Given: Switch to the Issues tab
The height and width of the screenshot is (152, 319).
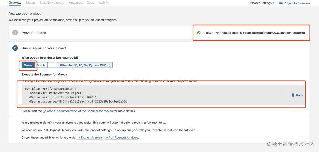Looking at the screenshot, I should 30,3.
